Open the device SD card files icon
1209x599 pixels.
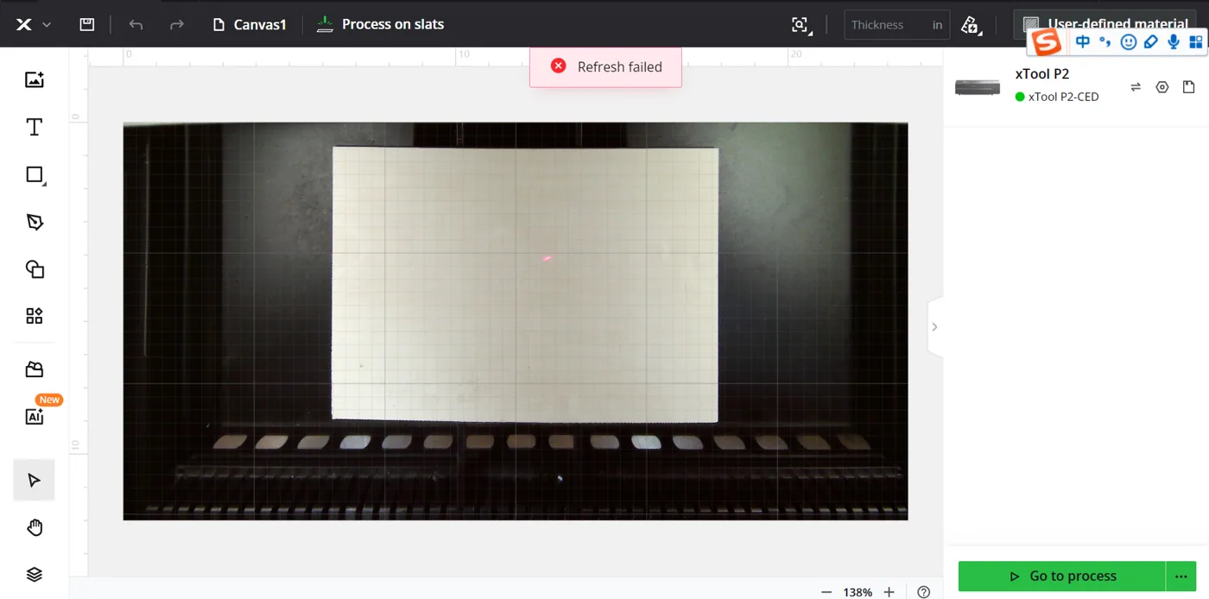click(x=1189, y=87)
